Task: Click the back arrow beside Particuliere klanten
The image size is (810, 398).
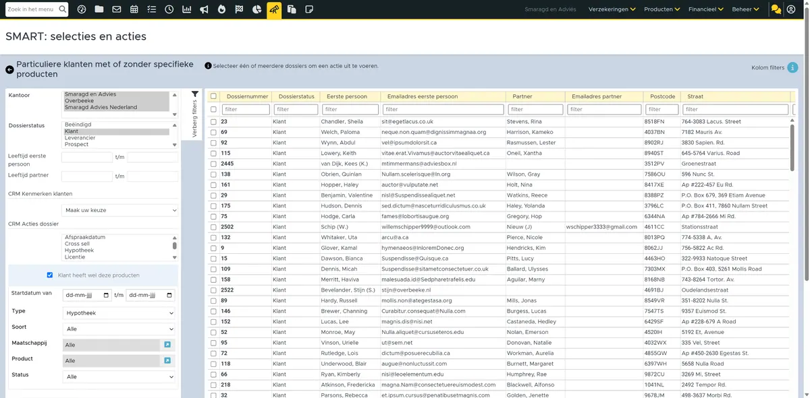Action: coord(9,69)
